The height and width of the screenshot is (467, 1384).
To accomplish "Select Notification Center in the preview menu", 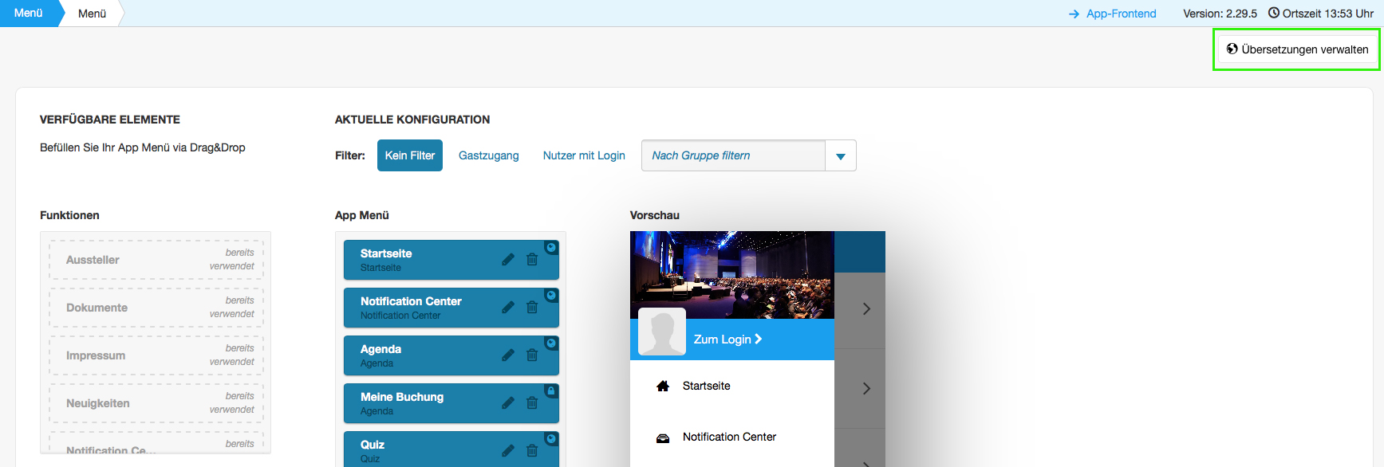I will coord(729,437).
